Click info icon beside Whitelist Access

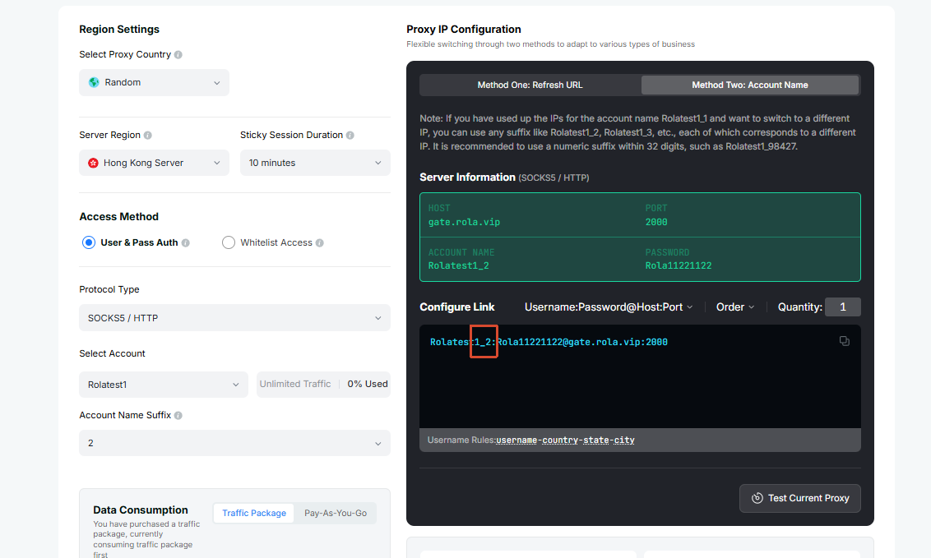click(320, 242)
